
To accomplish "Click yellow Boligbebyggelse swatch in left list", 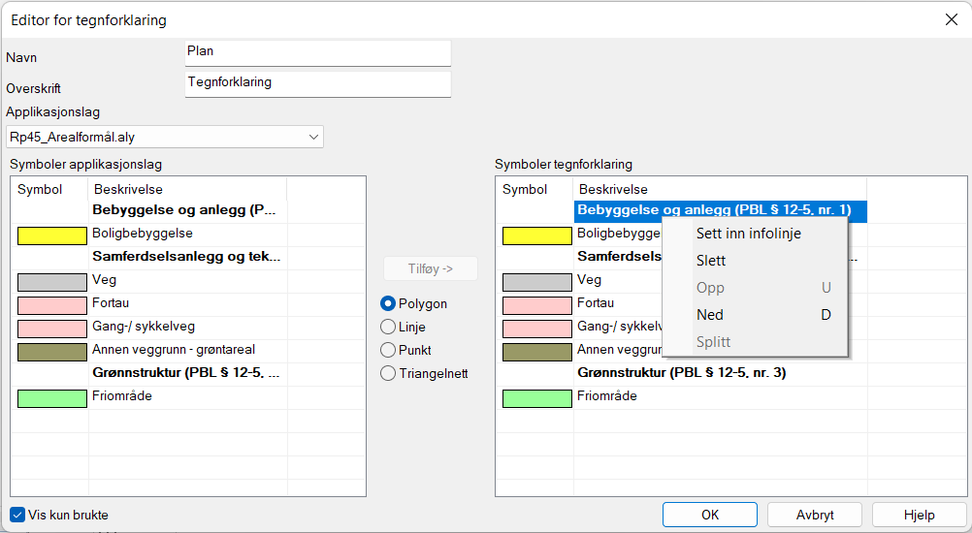I will pos(52,235).
